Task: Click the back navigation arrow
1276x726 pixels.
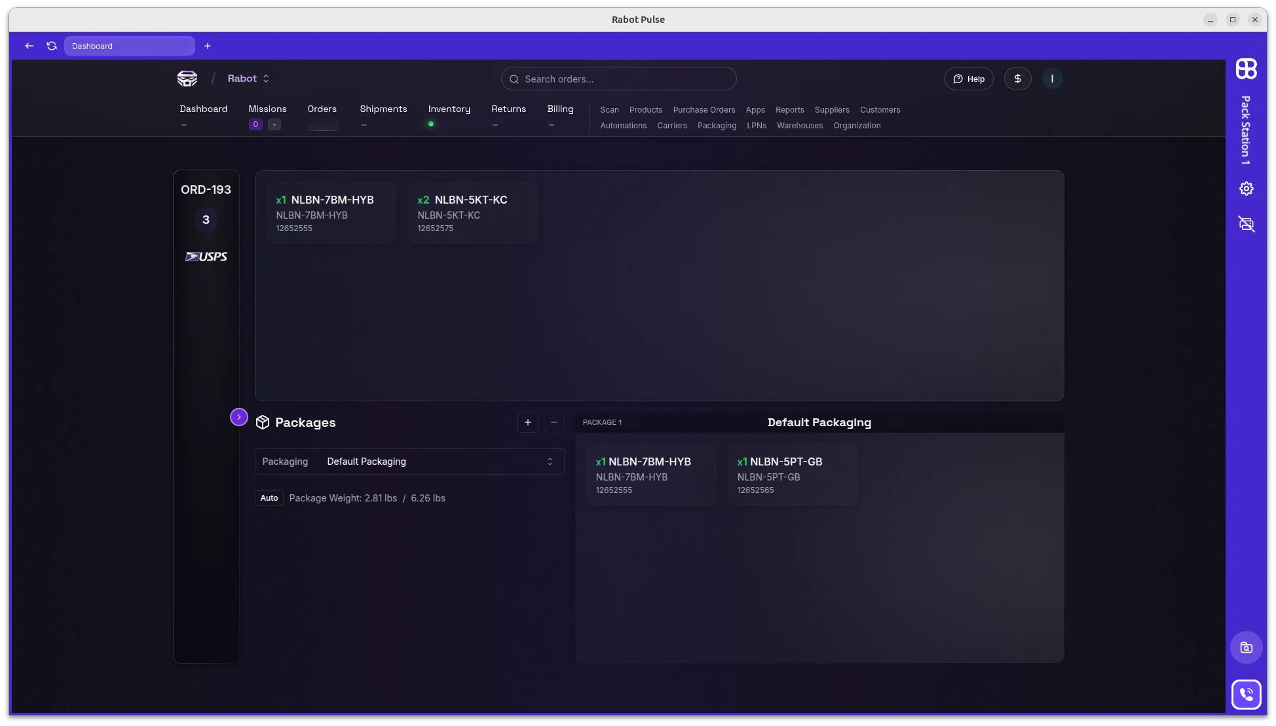Action: 29,46
